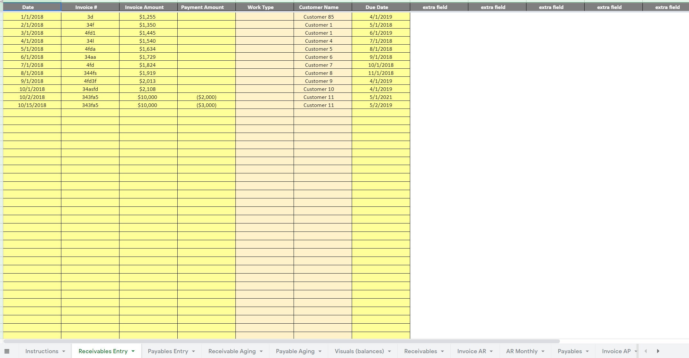Select the AR Monthly tab
The image size is (689, 358).
(x=522, y=351)
